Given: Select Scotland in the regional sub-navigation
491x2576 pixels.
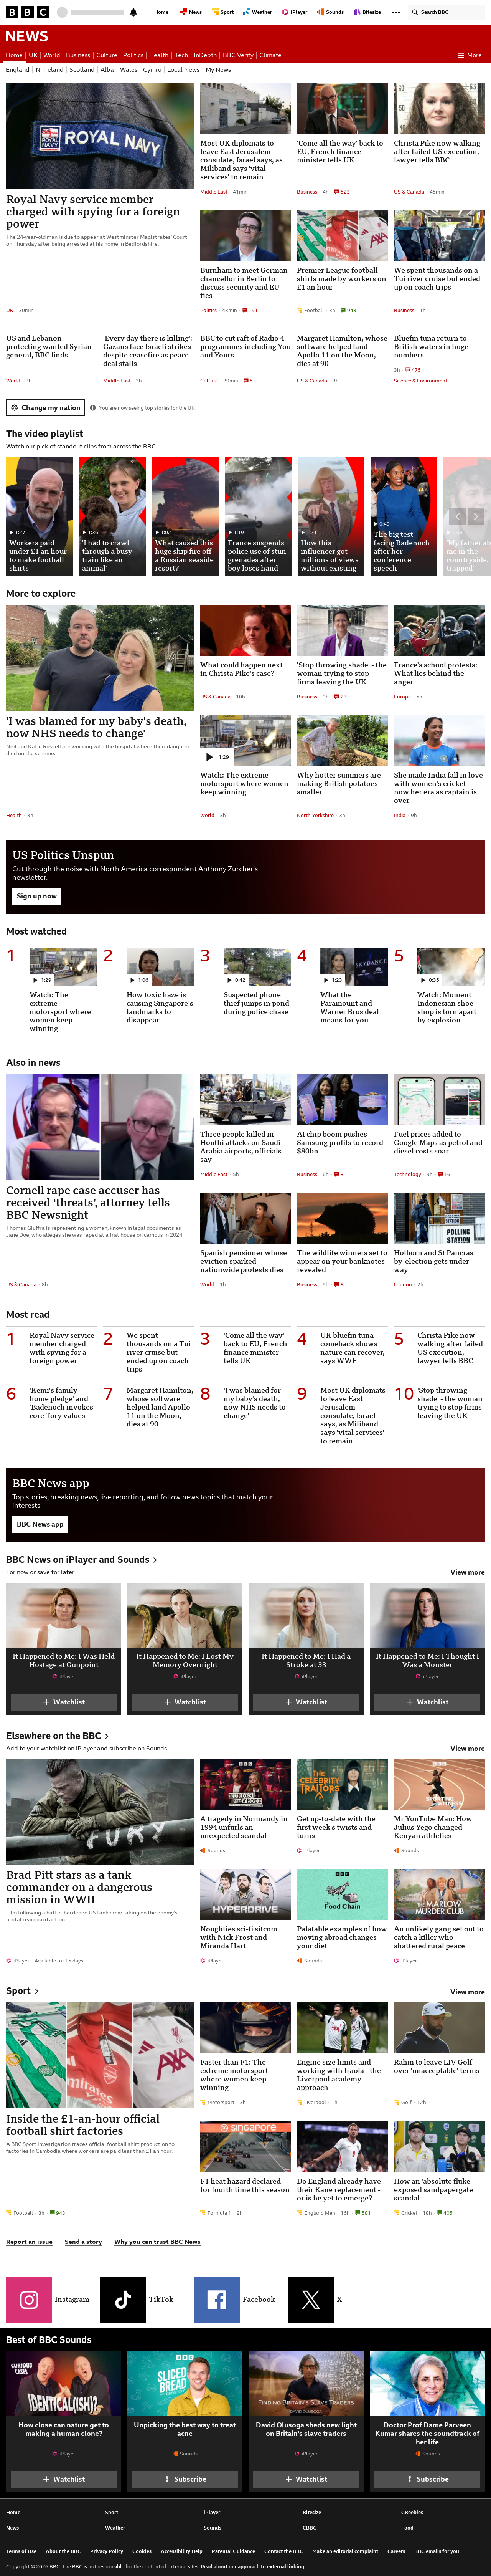Looking at the screenshot, I should tap(82, 70).
